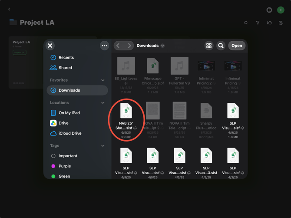
Task: Search files in the file picker
Action: pyautogui.click(x=221, y=46)
